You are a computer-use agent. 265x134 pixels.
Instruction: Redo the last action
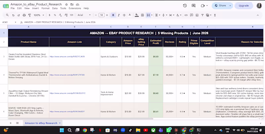point(19,15)
